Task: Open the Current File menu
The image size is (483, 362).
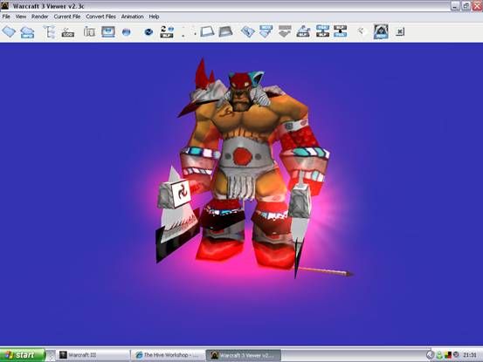Action: (67, 17)
